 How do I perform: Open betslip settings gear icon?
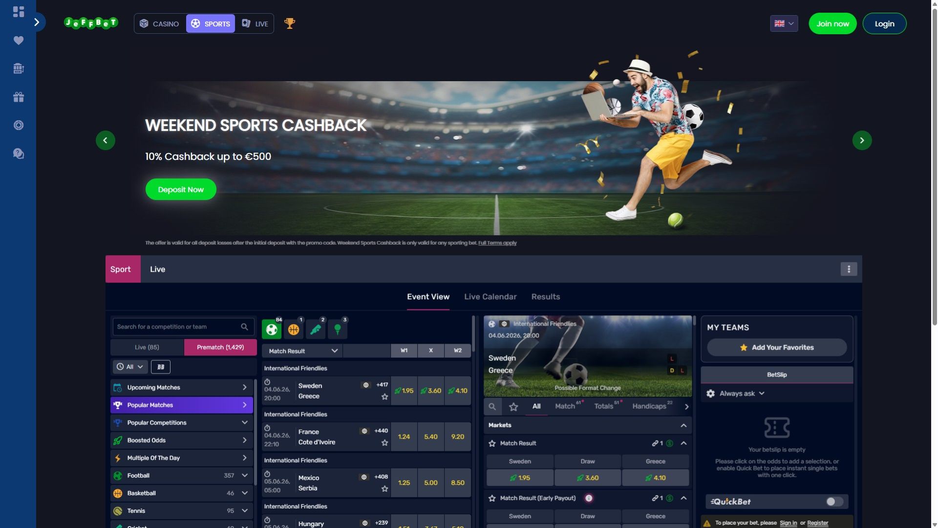click(711, 394)
